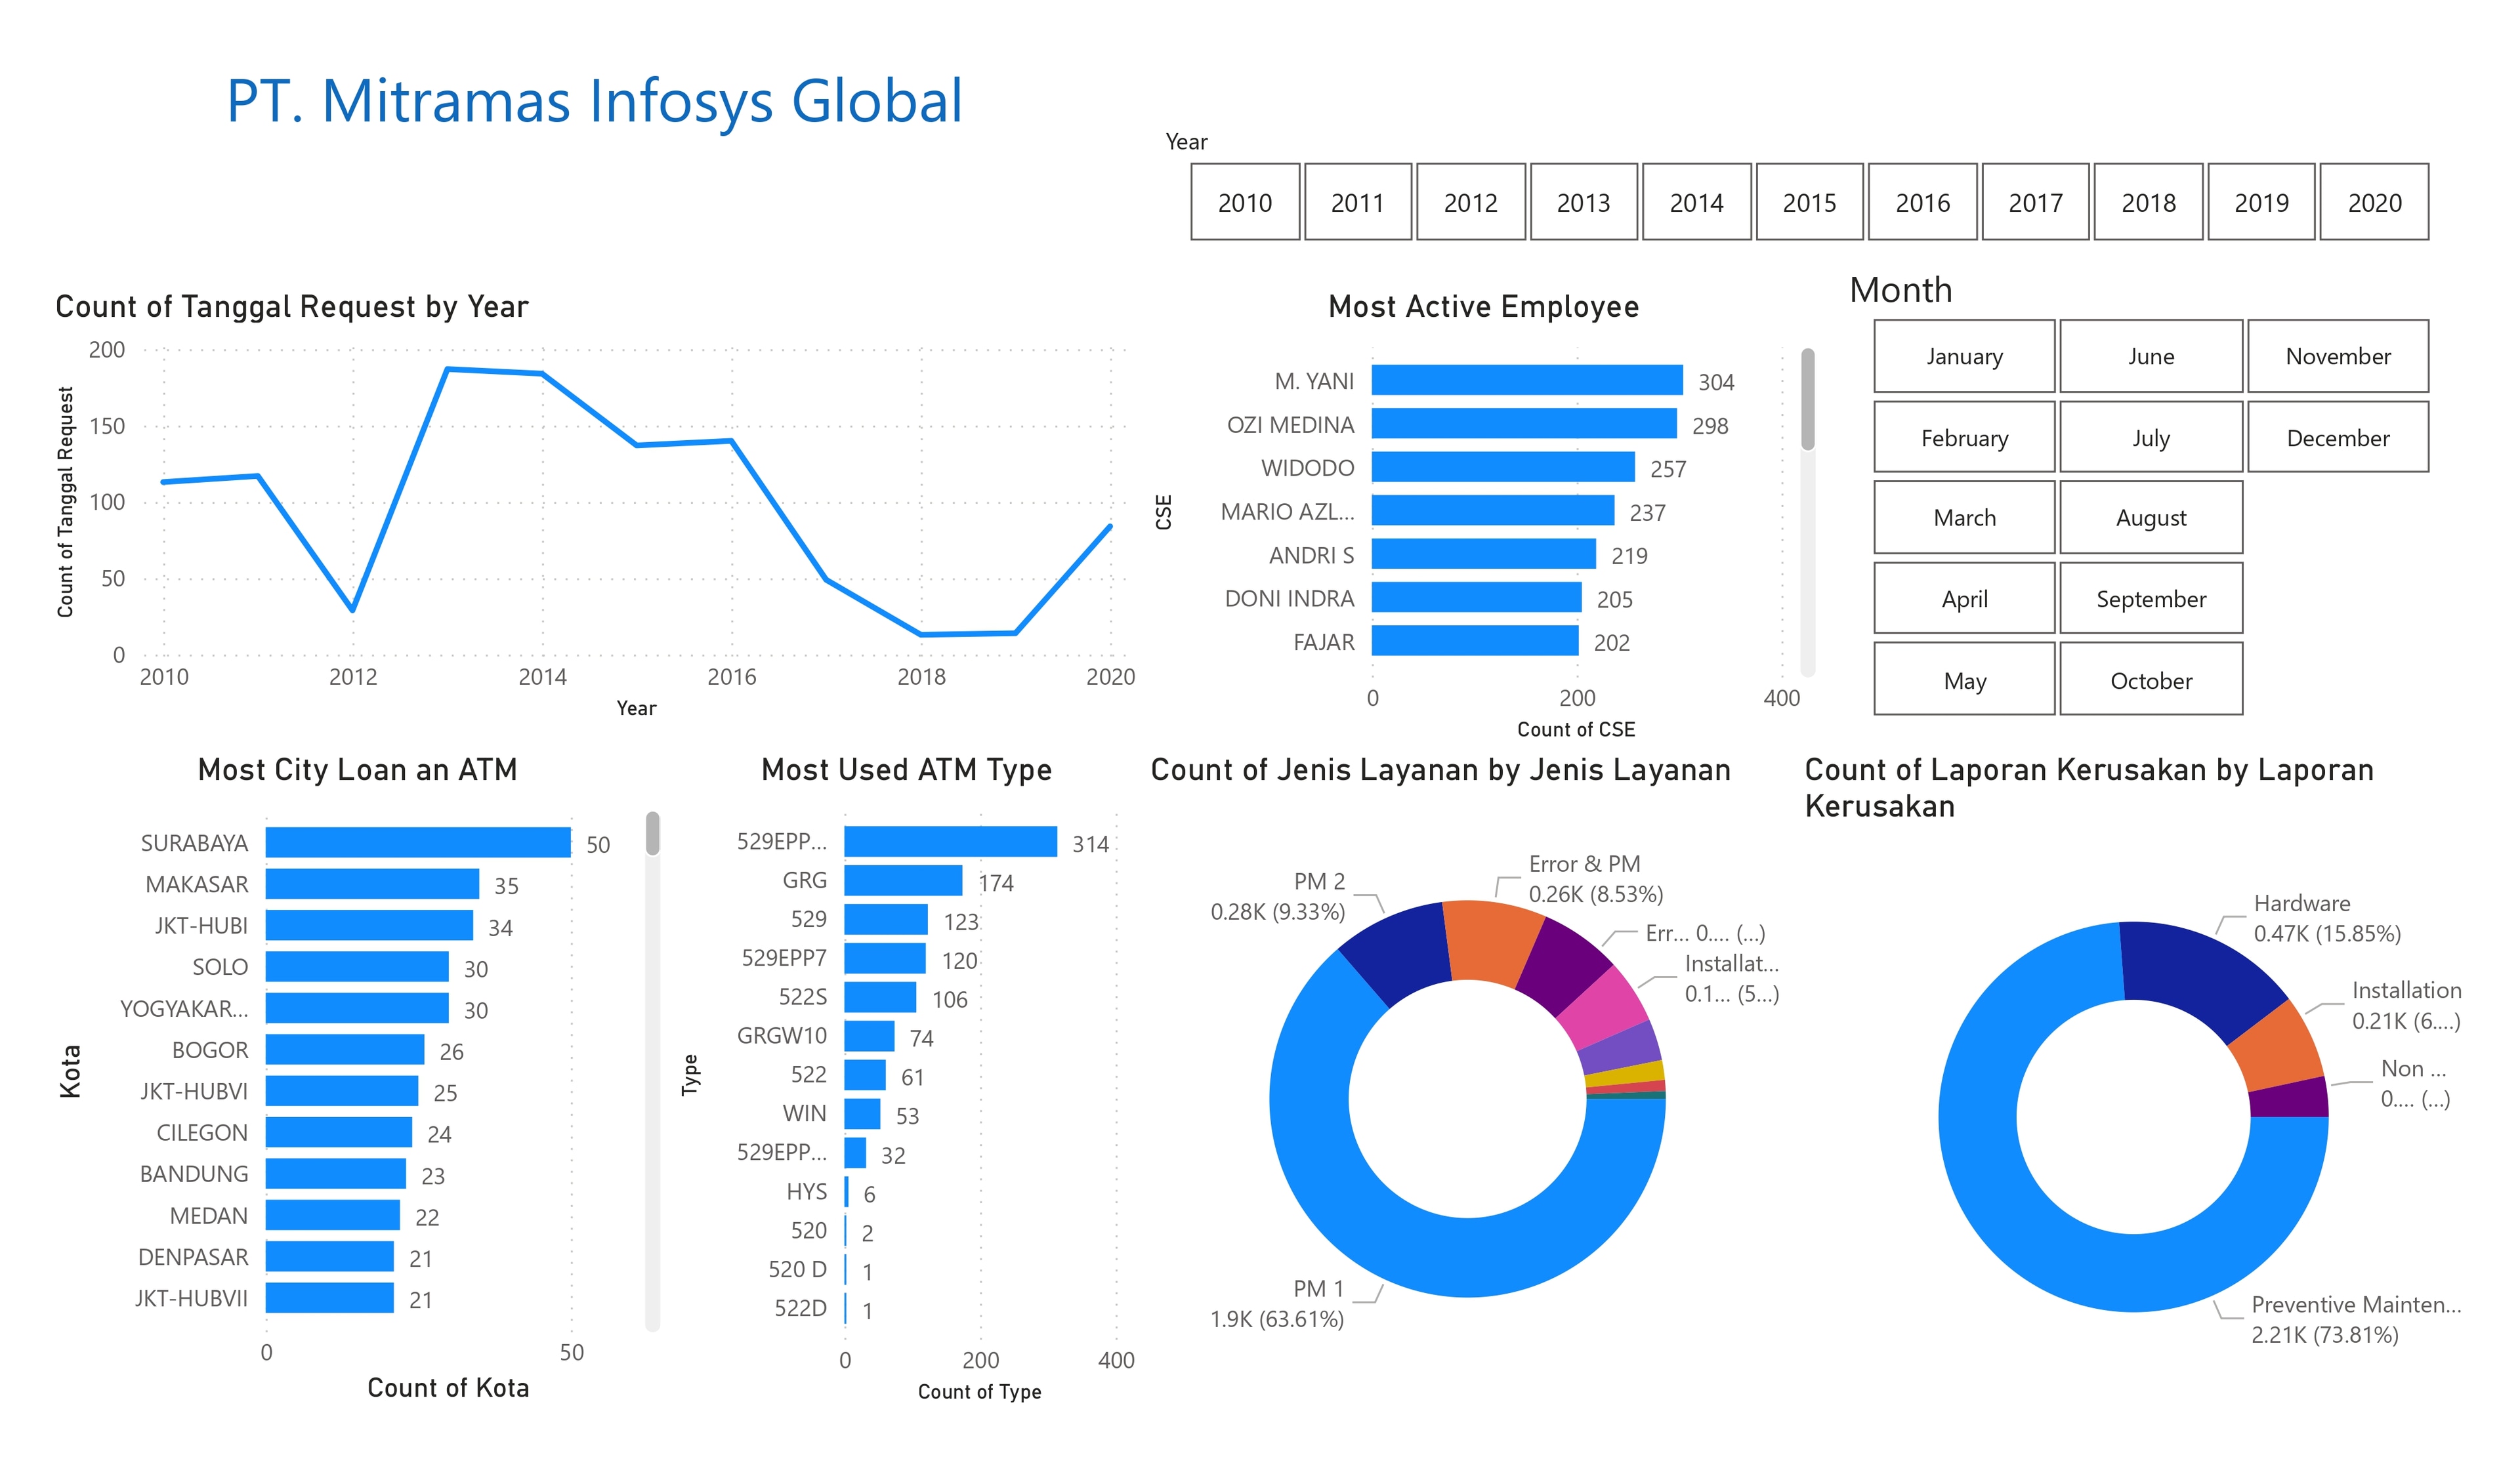Click the 522S ATM type bar

tap(879, 997)
